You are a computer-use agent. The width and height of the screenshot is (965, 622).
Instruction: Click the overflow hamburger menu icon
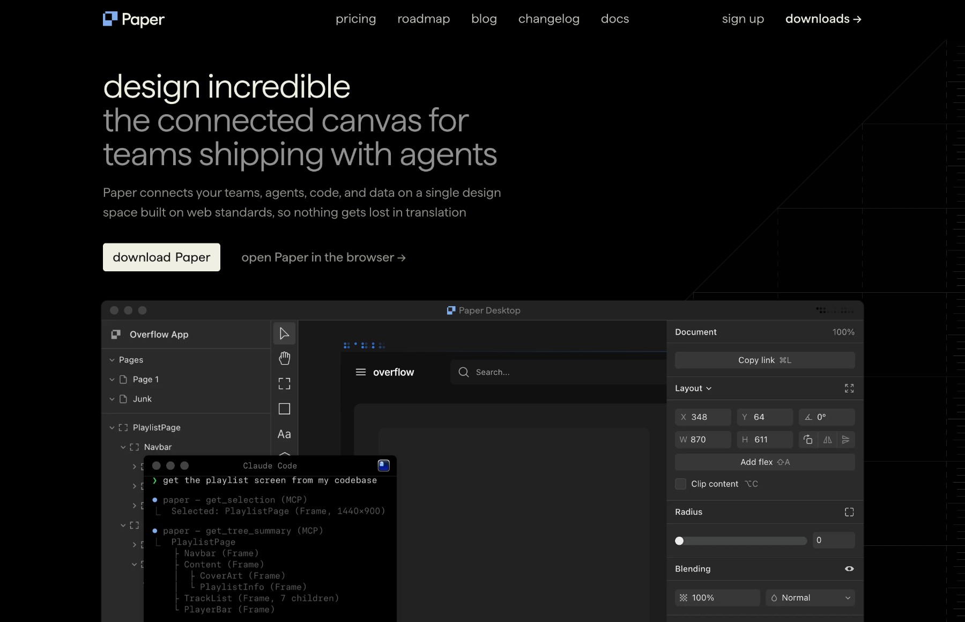361,372
